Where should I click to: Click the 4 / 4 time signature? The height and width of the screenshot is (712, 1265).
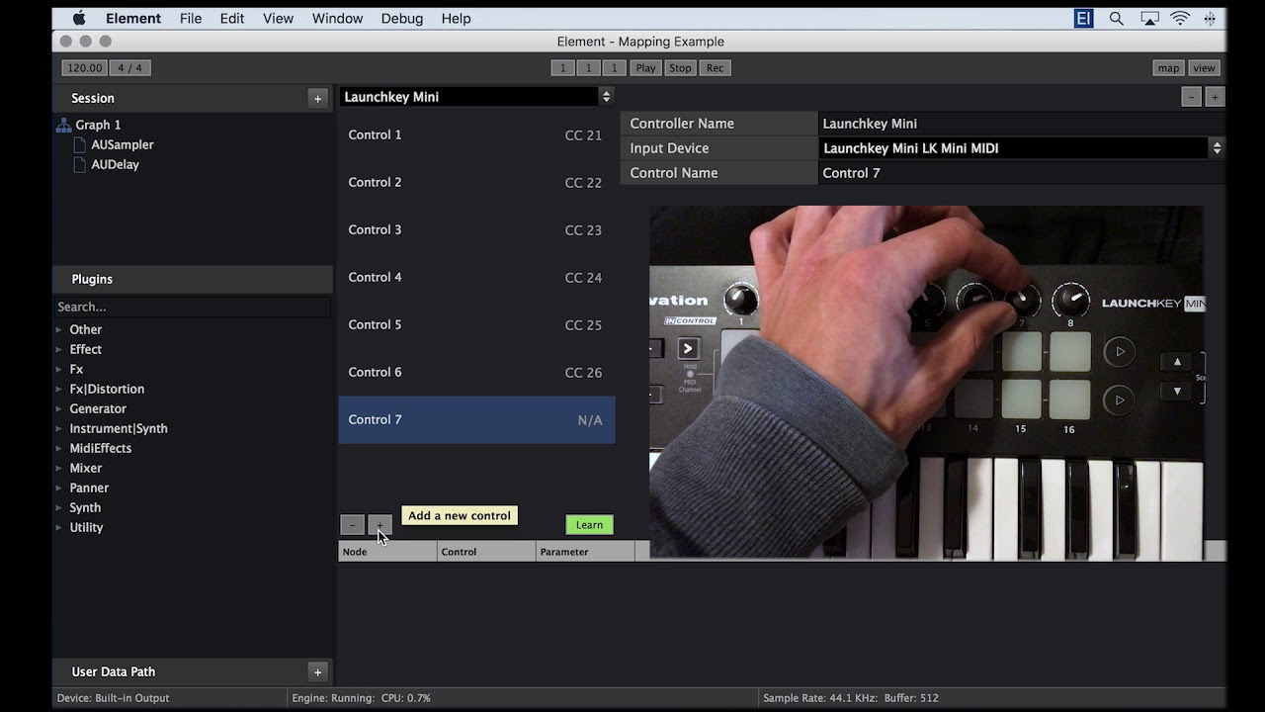(x=130, y=68)
